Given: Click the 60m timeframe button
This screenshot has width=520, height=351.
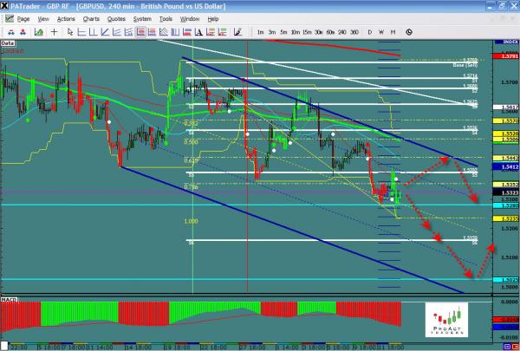Looking at the screenshot, I should (x=330, y=31).
